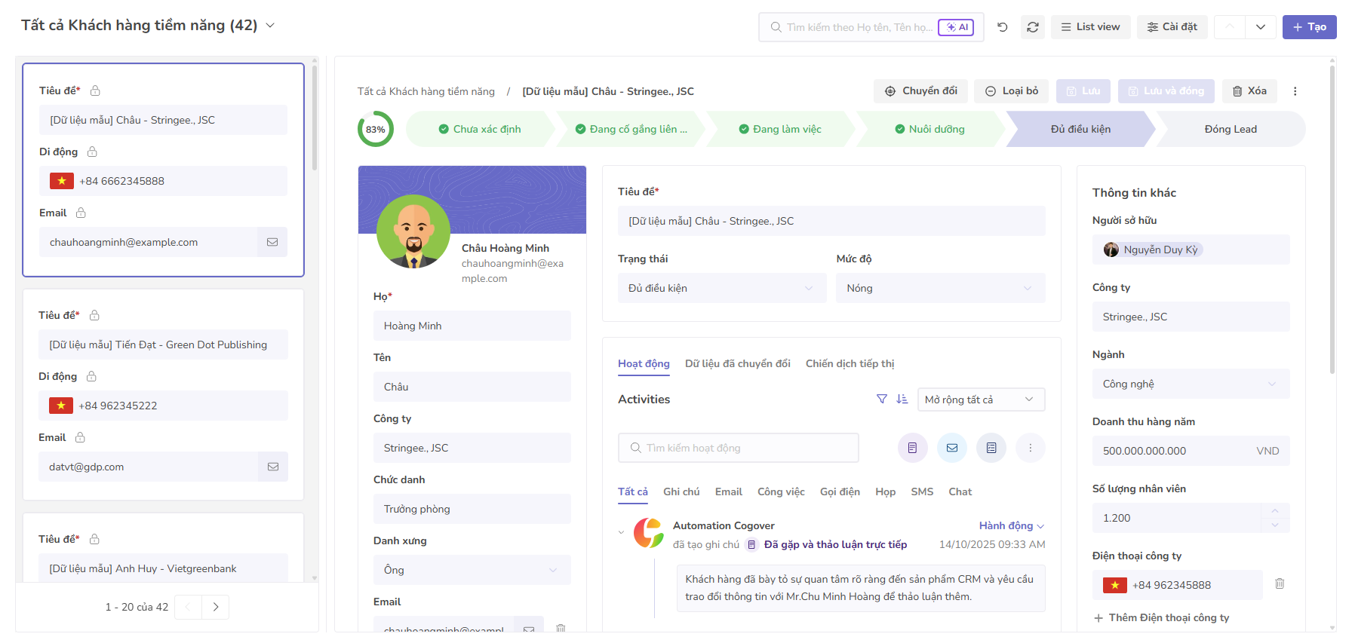Image resolution: width=1352 pixels, height=643 pixels.
Task: Select the 'Chưa xác định' pipeline stage
Action: (x=480, y=129)
